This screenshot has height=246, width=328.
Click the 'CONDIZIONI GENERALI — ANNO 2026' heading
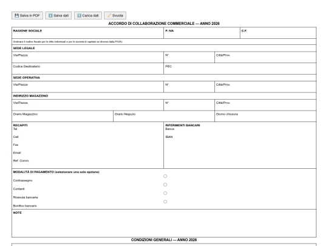pos(164,240)
